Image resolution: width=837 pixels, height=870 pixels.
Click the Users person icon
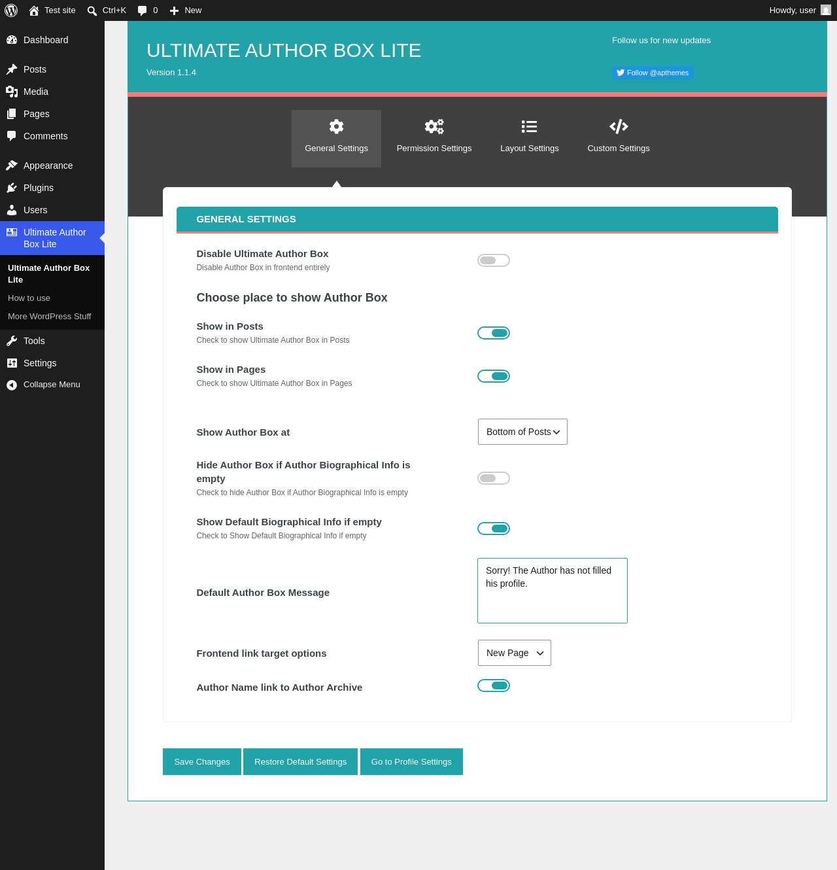tap(12, 210)
